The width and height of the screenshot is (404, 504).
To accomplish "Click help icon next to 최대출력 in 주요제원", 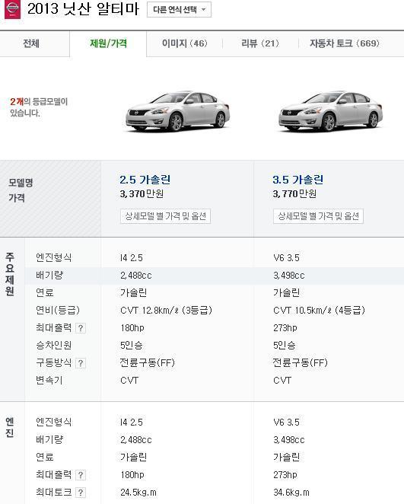I will point(81,328).
